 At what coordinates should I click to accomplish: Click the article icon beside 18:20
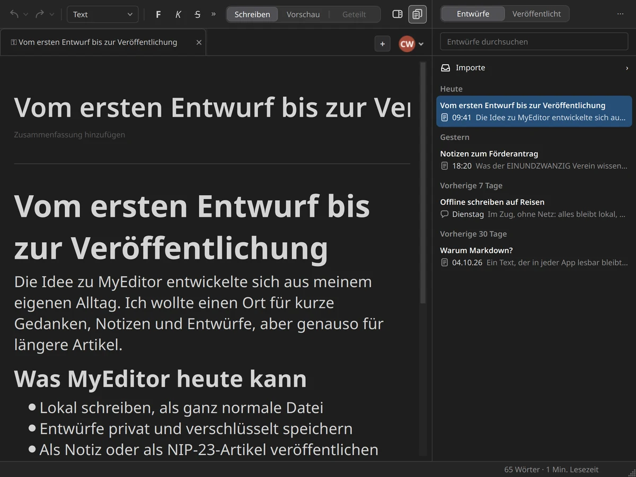point(445,166)
